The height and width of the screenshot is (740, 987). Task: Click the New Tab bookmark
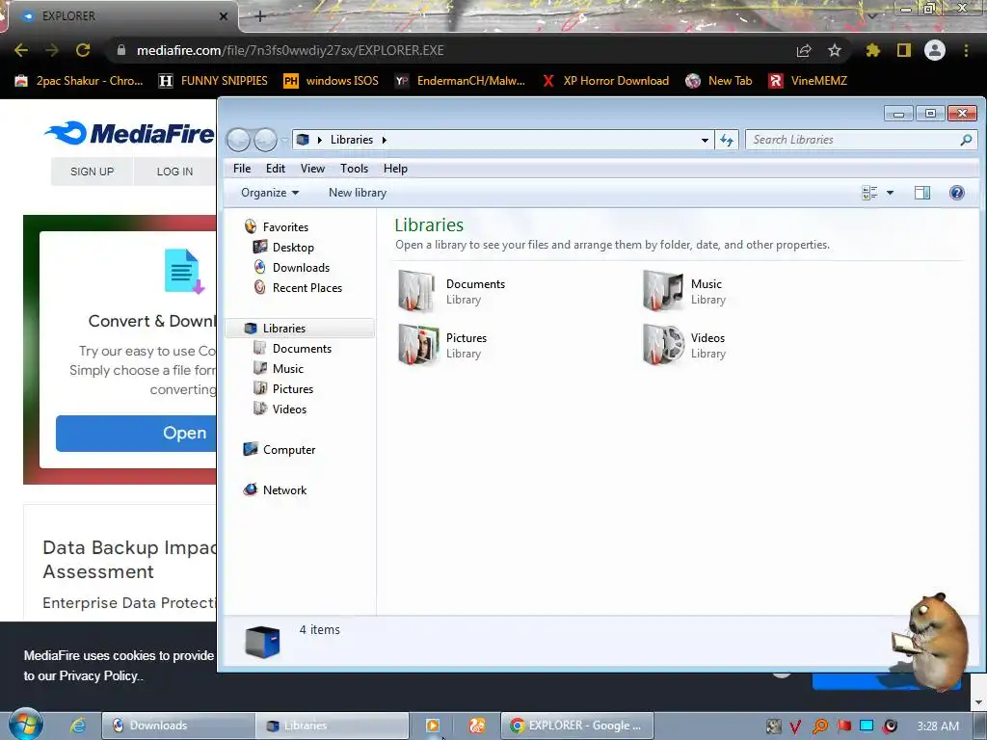click(x=719, y=81)
